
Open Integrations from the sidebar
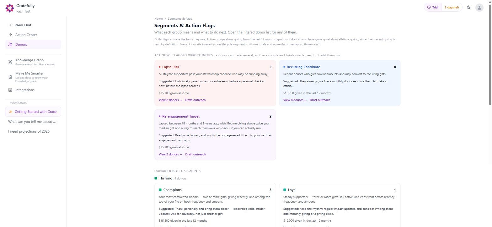[x=33, y=90]
